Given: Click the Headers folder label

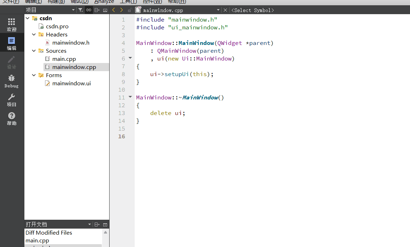Looking at the screenshot, I should tap(57, 35).
